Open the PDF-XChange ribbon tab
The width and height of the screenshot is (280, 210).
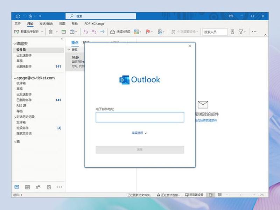point(94,23)
